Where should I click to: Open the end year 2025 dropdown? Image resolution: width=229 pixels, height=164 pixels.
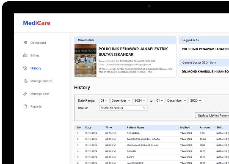[x=196, y=100]
